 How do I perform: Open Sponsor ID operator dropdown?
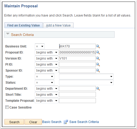47,71
